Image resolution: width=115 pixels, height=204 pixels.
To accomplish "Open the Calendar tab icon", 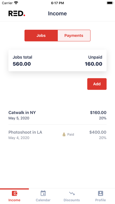I will (x=43, y=193).
